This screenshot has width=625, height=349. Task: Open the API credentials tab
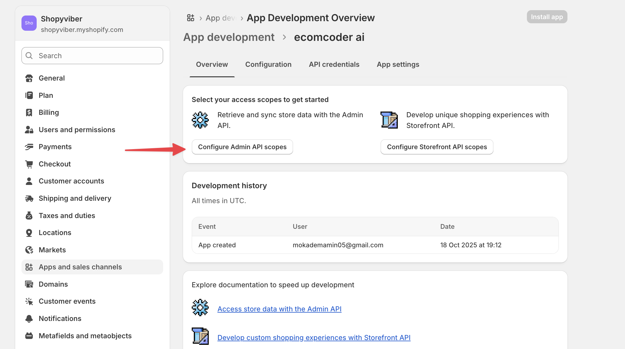point(334,64)
